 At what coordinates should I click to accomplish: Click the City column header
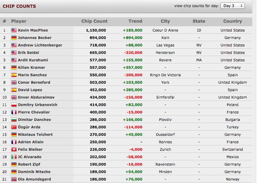click(165, 21)
